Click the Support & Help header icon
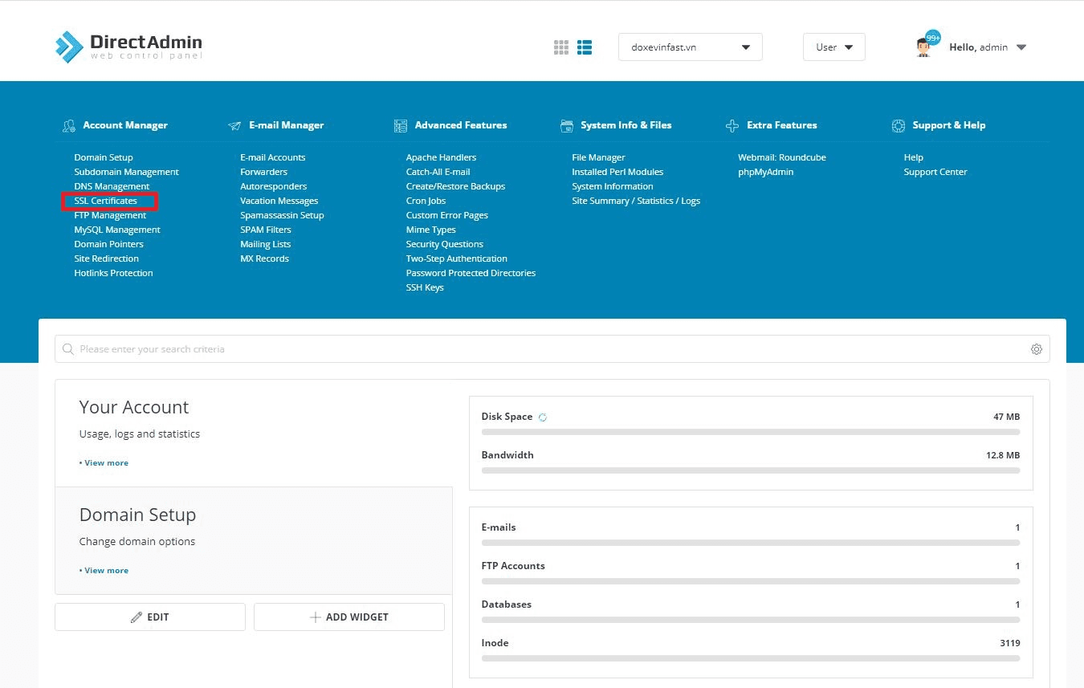Screen dimensions: 1084x688 [x=898, y=126]
